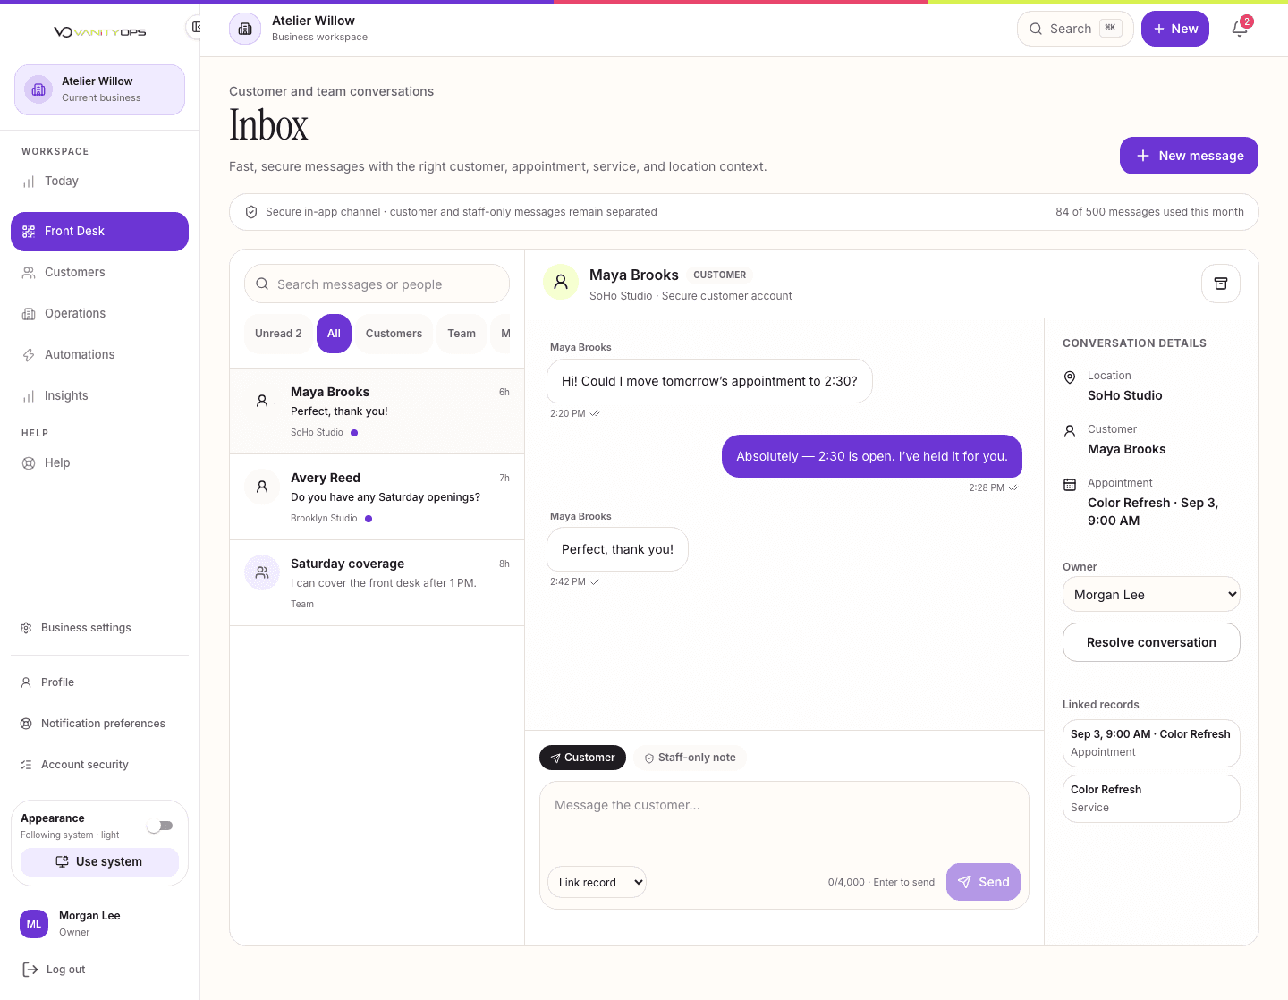Open the Atelier Willow business switcher
The width and height of the screenshot is (1288, 1000).
coord(99,89)
